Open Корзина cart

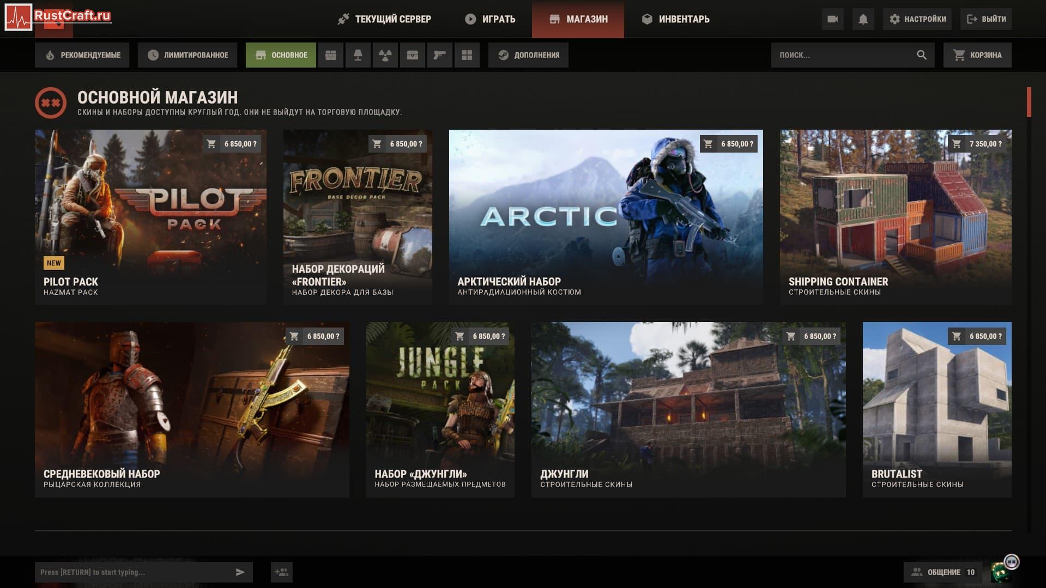(x=977, y=55)
